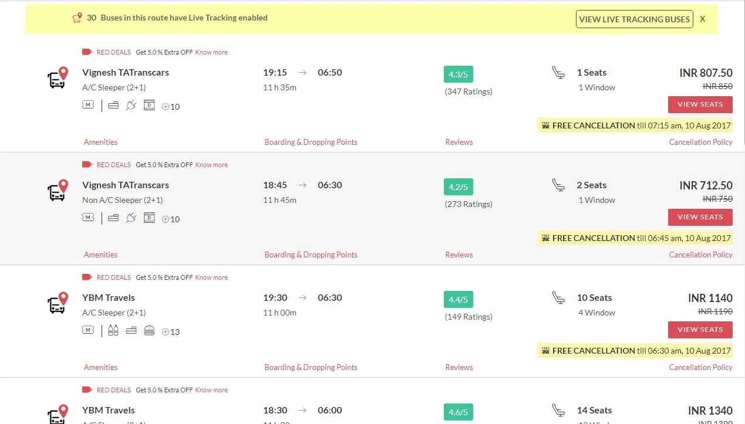Open Reviews tab for Non A/C Vignesh bus

point(459,255)
